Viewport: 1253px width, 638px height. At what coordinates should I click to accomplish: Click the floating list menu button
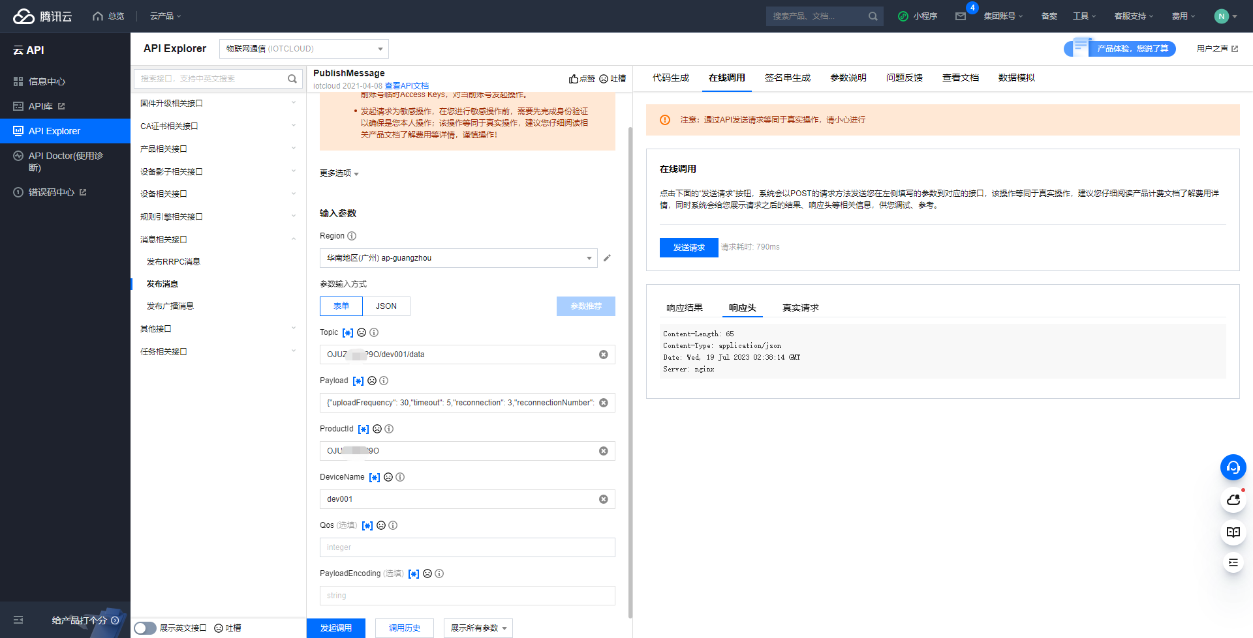coord(1233,562)
